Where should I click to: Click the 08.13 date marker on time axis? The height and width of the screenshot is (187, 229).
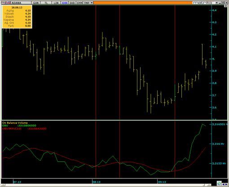click(97, 182)
